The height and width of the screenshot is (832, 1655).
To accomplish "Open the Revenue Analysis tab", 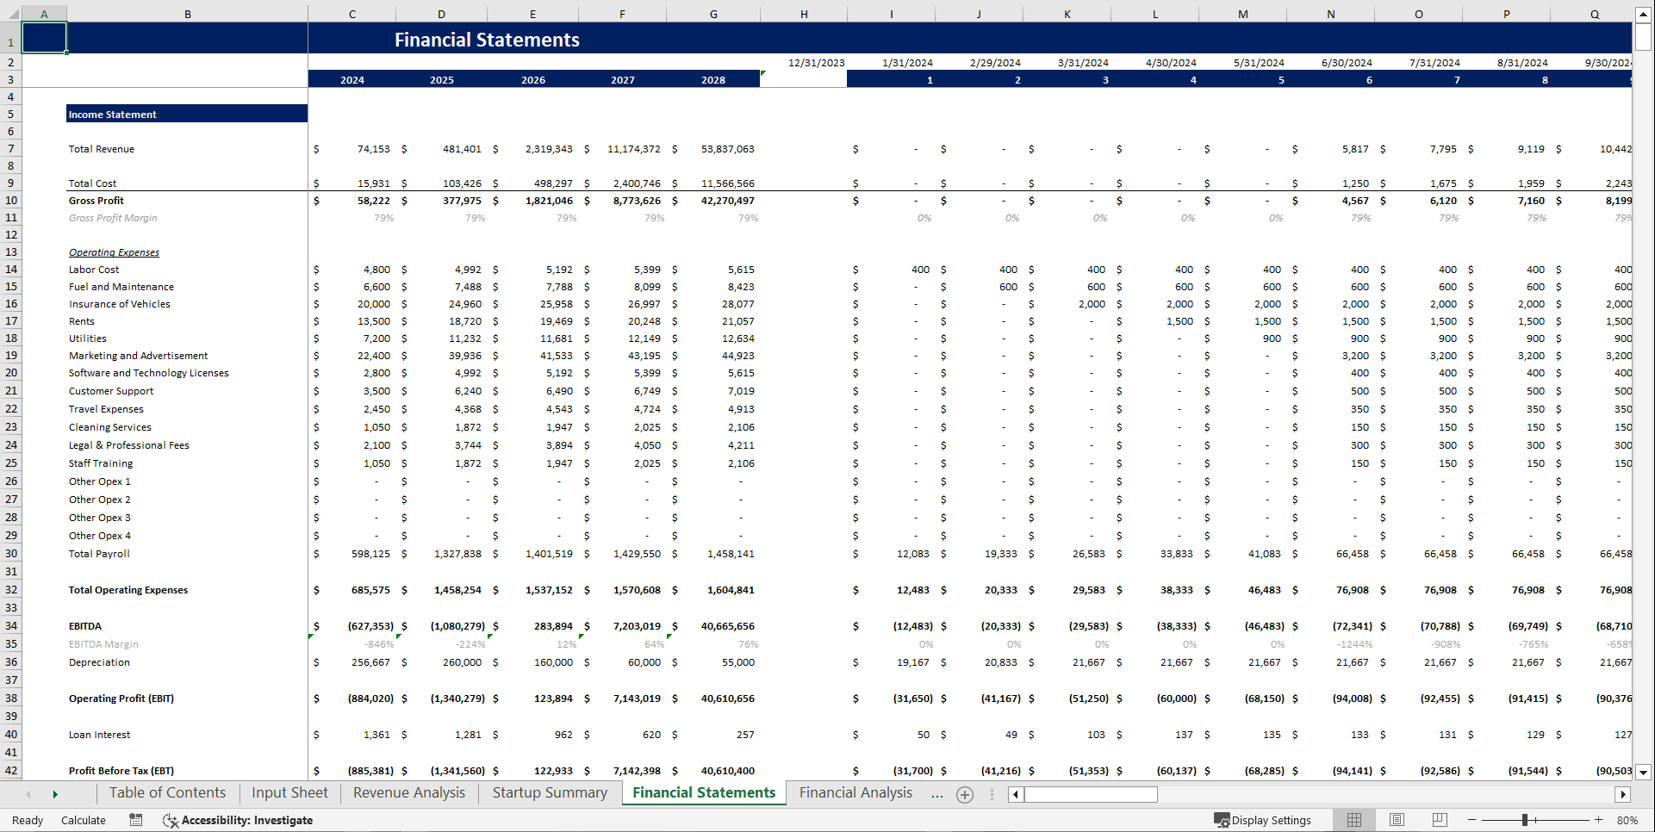I will (408, 792).
